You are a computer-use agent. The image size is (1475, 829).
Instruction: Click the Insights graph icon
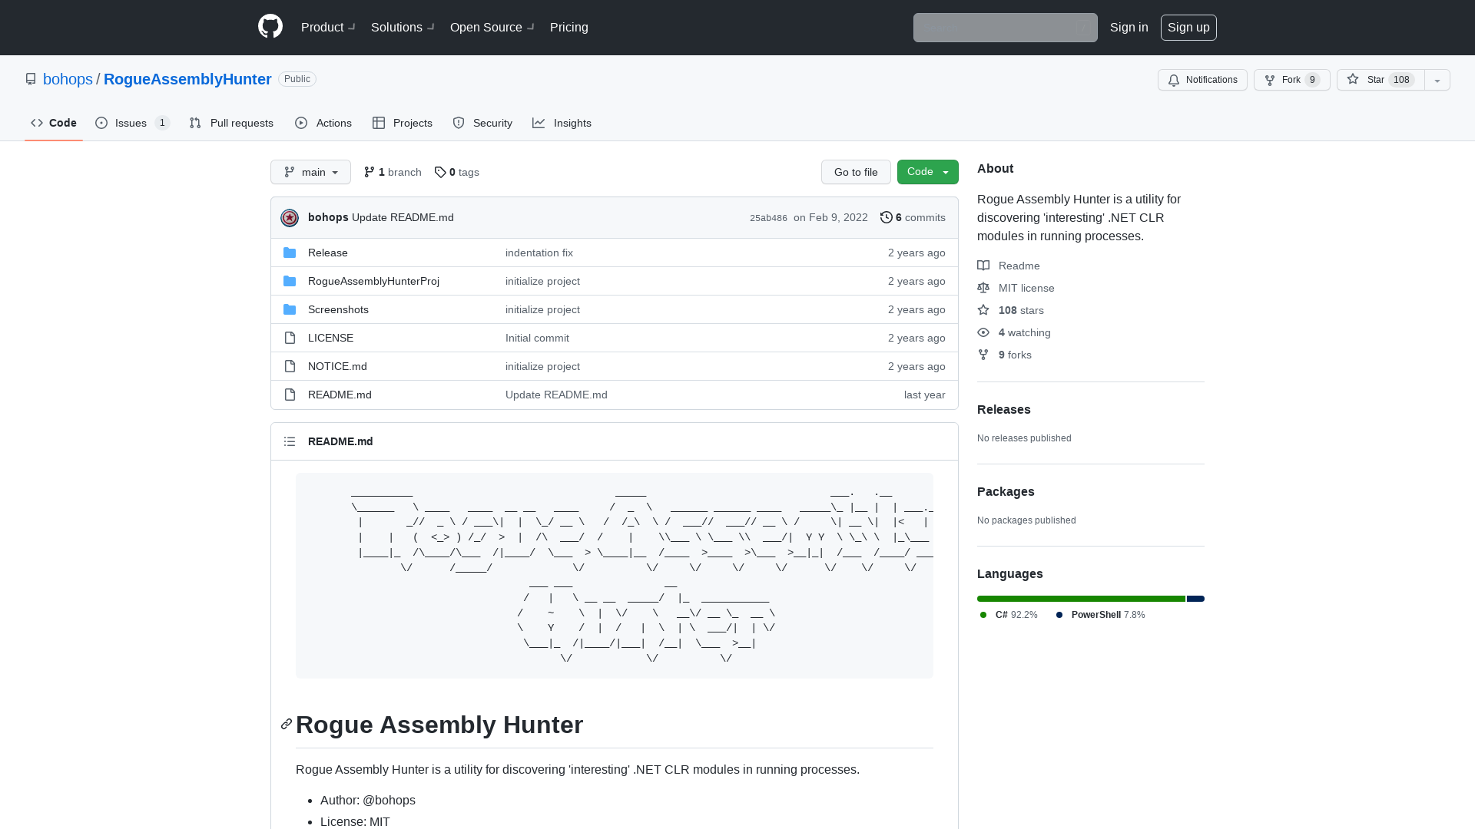tap(539, 123)
